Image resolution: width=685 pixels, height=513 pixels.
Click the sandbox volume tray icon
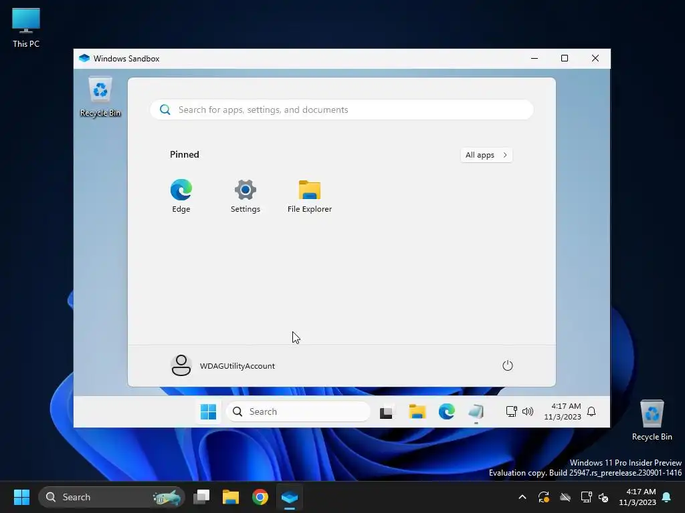(x=528, y=411)
